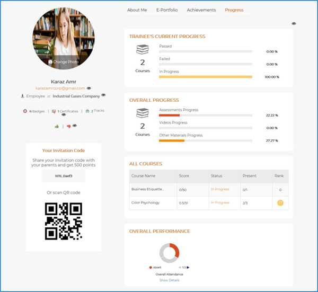Toggle the eye icon below Certificates
The image size is (318, 292).
(x=64, y=115)
